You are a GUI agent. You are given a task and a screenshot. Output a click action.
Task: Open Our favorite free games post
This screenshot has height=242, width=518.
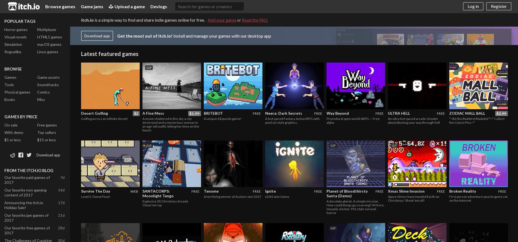[x=27, y=230]
